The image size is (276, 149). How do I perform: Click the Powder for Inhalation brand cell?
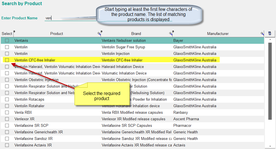148,99
